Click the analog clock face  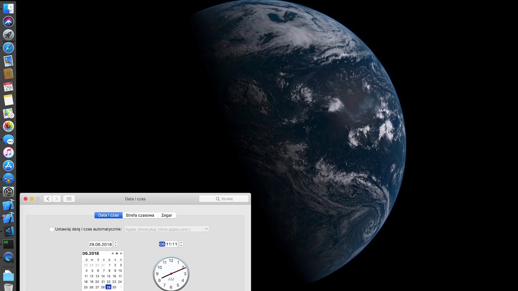171,274
